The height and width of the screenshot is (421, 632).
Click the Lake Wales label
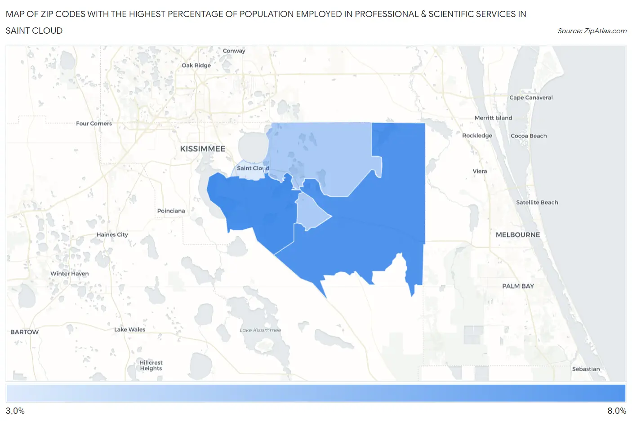(129, 329)
